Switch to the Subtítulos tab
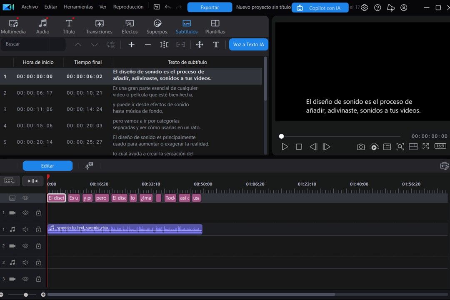The height and width of the screenshot is (300, 450). pos(186,26)
